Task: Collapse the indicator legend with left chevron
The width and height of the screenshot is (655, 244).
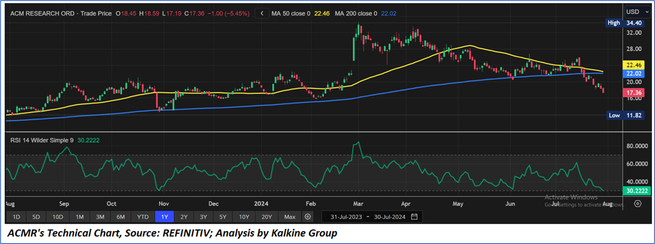Action: coord(262,13)
